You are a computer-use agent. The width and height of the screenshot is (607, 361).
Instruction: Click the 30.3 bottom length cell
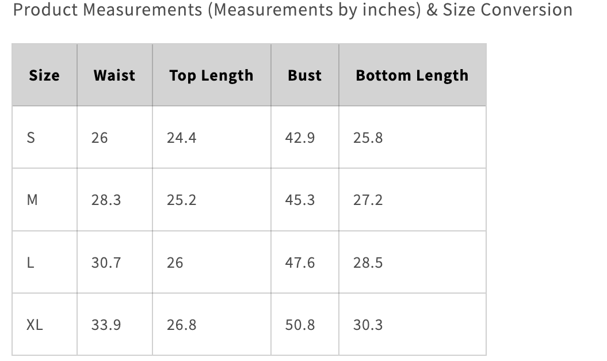368,325
